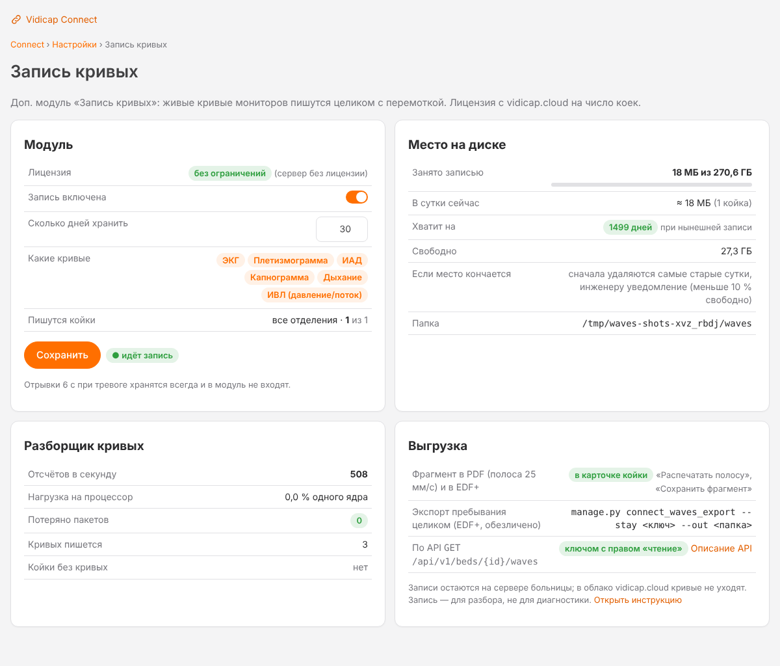
Task: Click the Койки без кривых value нет
Action: click(360, 568)
